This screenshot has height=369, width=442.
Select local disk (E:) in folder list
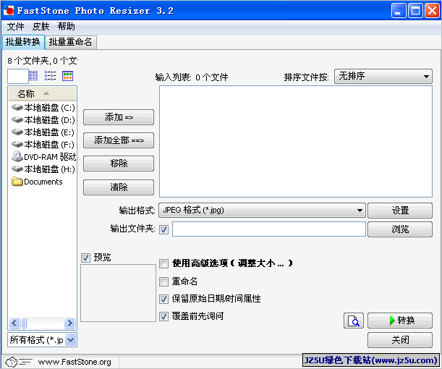click(43, 132)
